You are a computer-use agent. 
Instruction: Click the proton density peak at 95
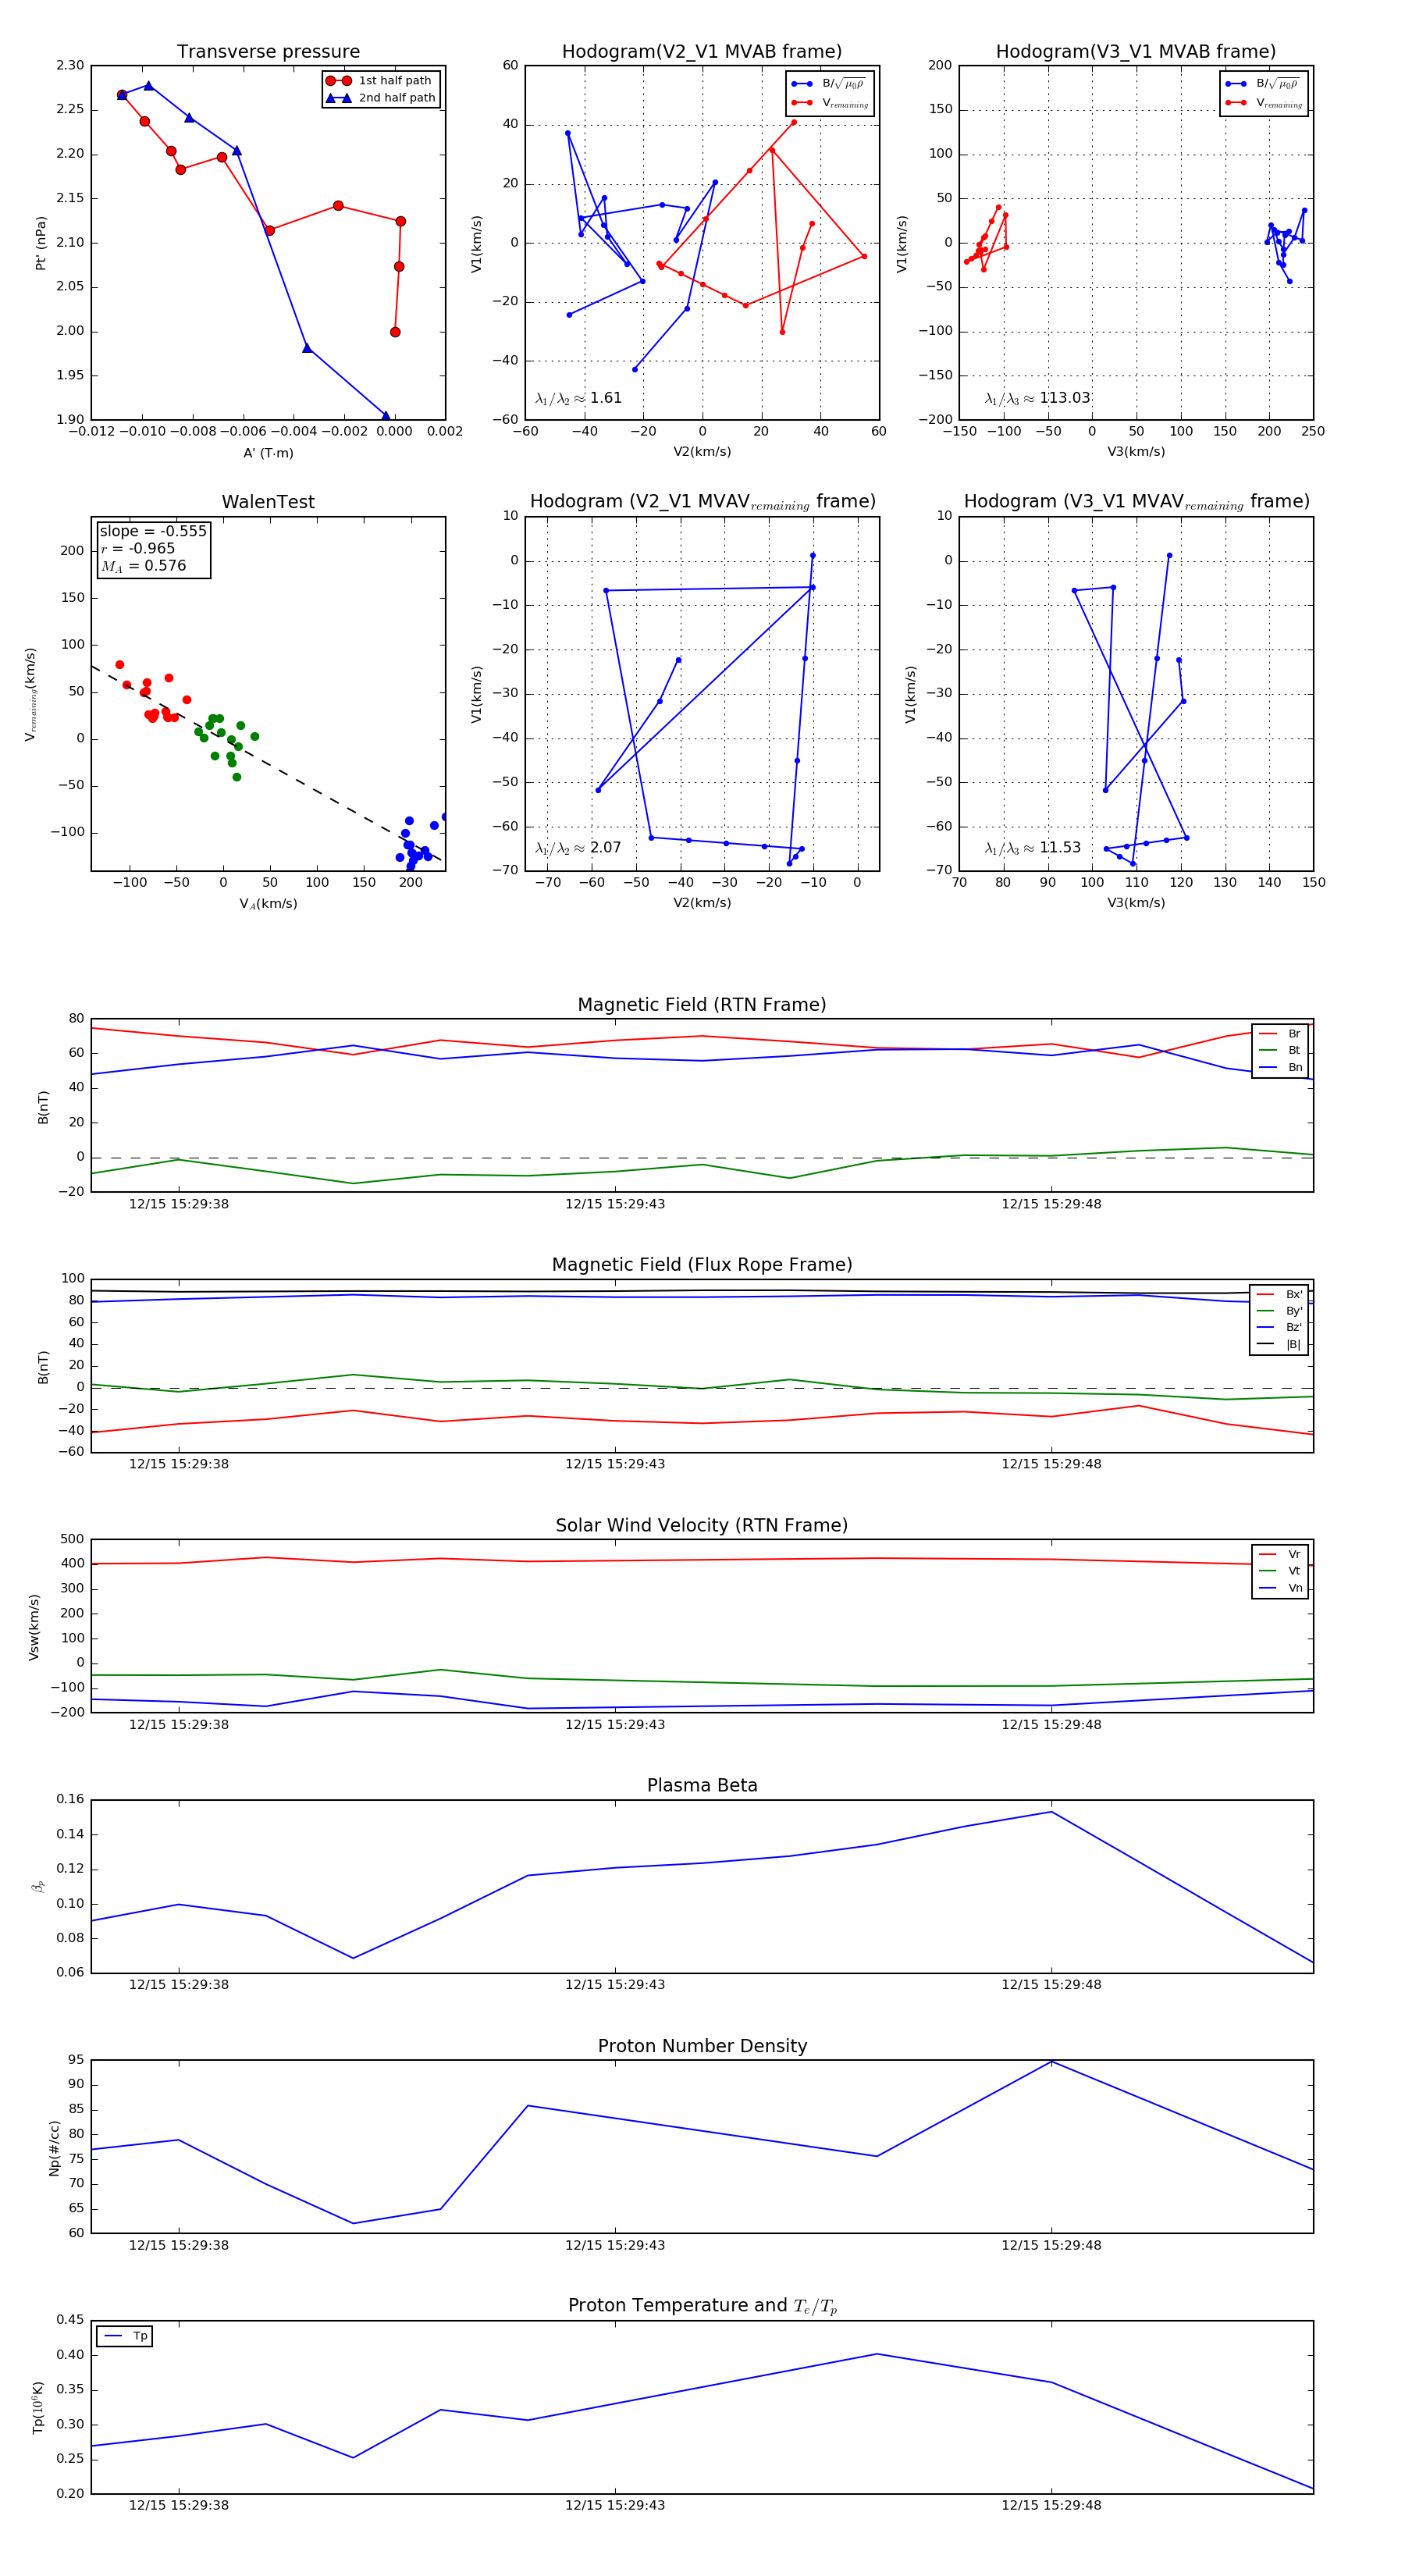[x=1051, y=2061]
